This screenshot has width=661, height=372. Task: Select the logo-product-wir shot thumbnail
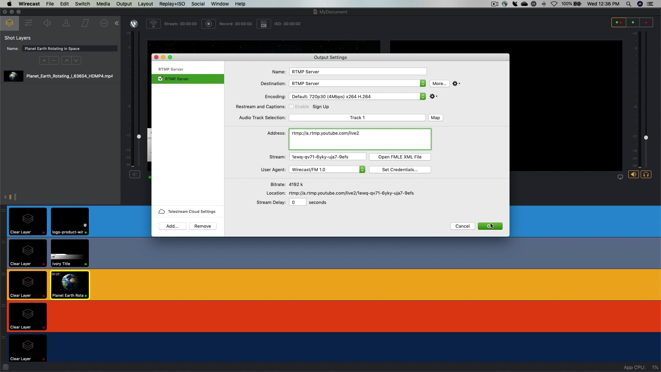70,221
